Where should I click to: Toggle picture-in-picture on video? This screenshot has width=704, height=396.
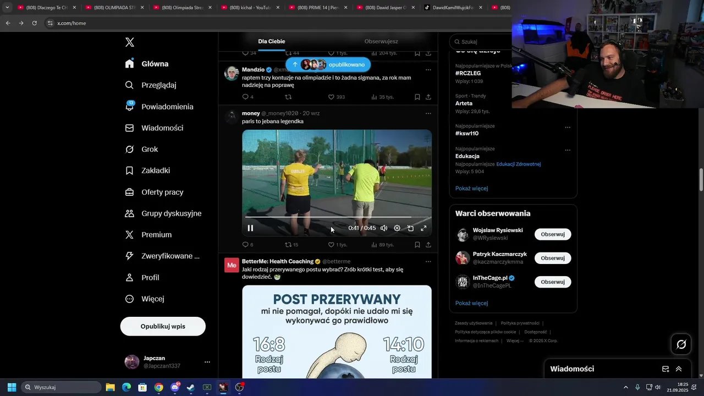click(410, 228)
